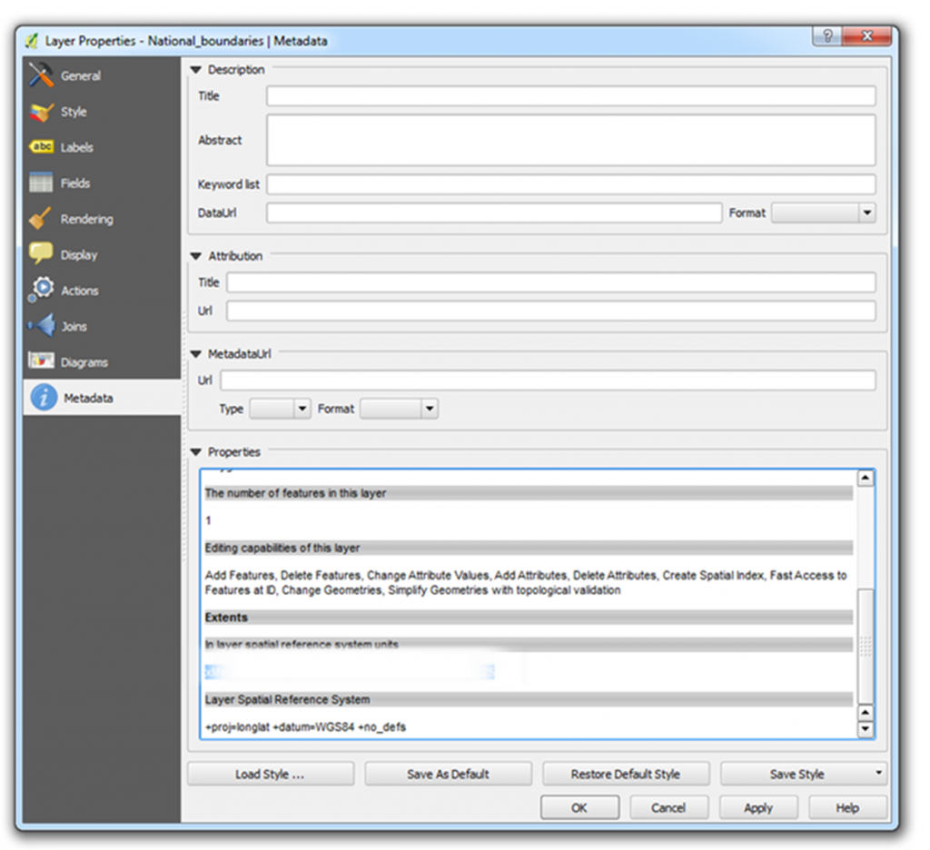930x850 pixels.
Task: Click the Attribution Title field
Action: point(551,282)
